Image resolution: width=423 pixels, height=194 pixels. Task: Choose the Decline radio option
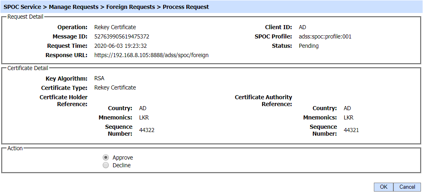pos(106,165)
